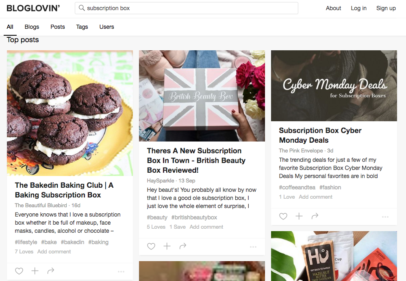Open the #baking tag
Viewport: 406px width, 281px height.
[x=98, y=242]
